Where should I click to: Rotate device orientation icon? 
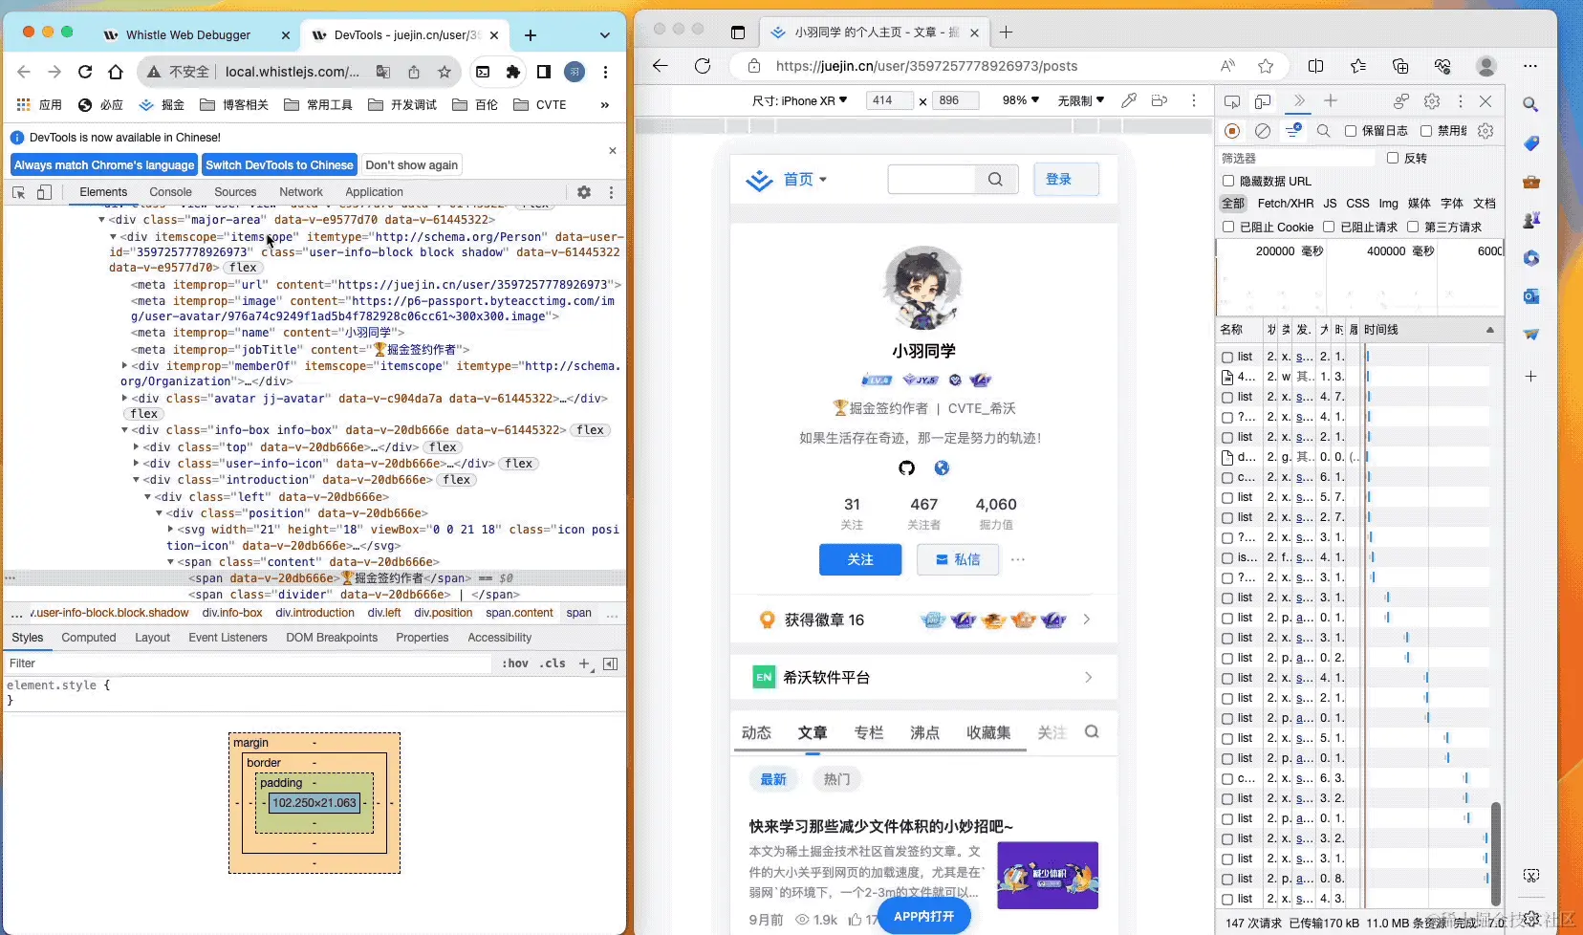click(1160, 100)
